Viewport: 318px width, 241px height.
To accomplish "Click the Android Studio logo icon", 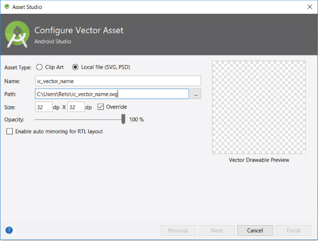I will coord(16,34).
